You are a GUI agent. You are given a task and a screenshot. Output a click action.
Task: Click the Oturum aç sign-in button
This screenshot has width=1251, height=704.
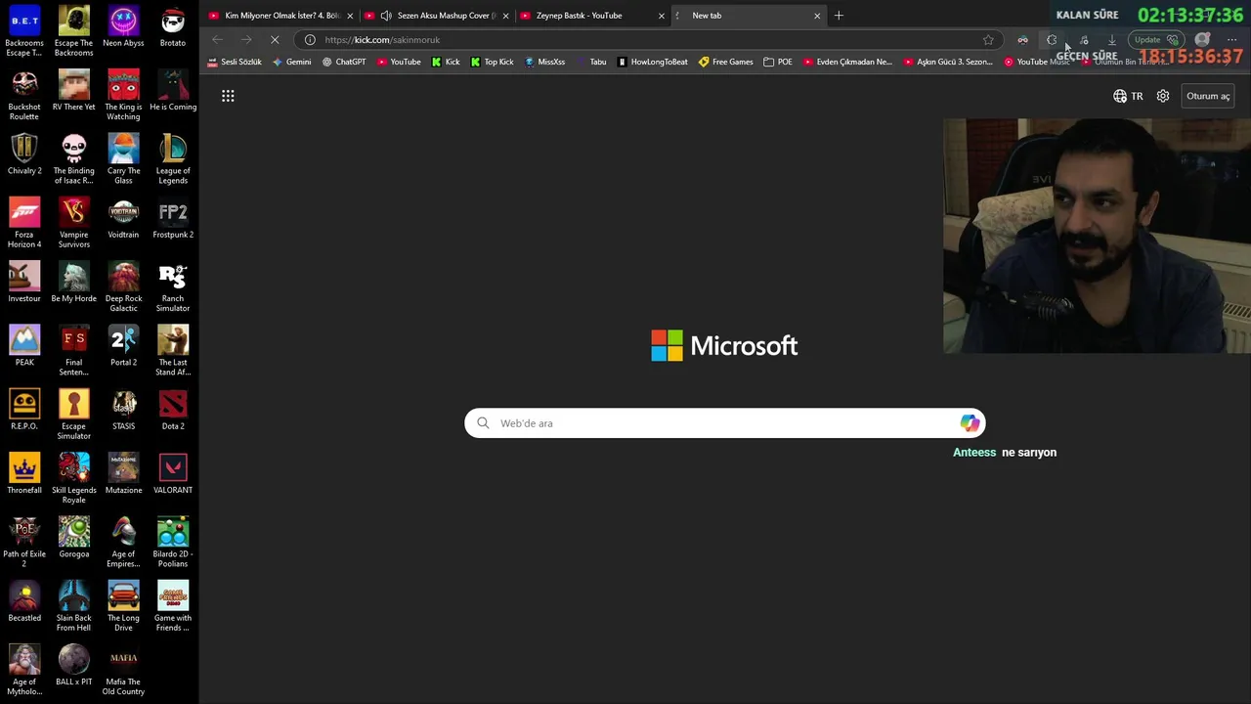click(1208, 96)
